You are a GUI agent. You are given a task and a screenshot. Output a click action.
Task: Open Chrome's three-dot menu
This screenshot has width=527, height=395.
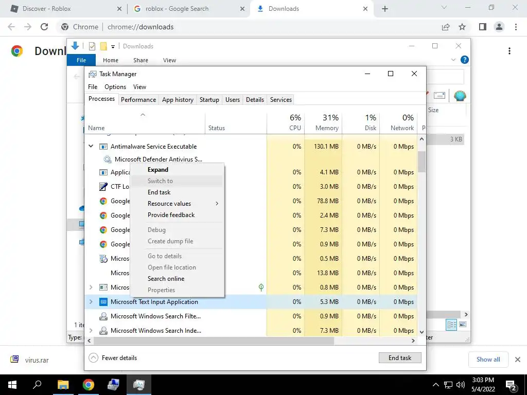516,27
